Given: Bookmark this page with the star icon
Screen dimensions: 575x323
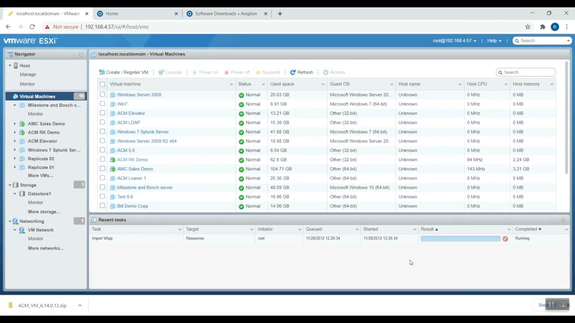Looking at the screenshot, I should point(528,27).
